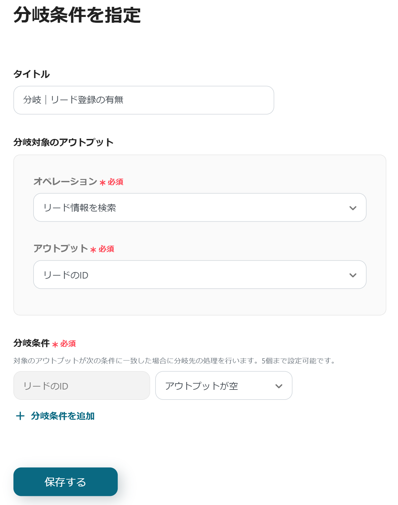Click the chevron arrow beside アウトプットが空
This screenshot has width=398, height=505.
(x=279, y=386)
